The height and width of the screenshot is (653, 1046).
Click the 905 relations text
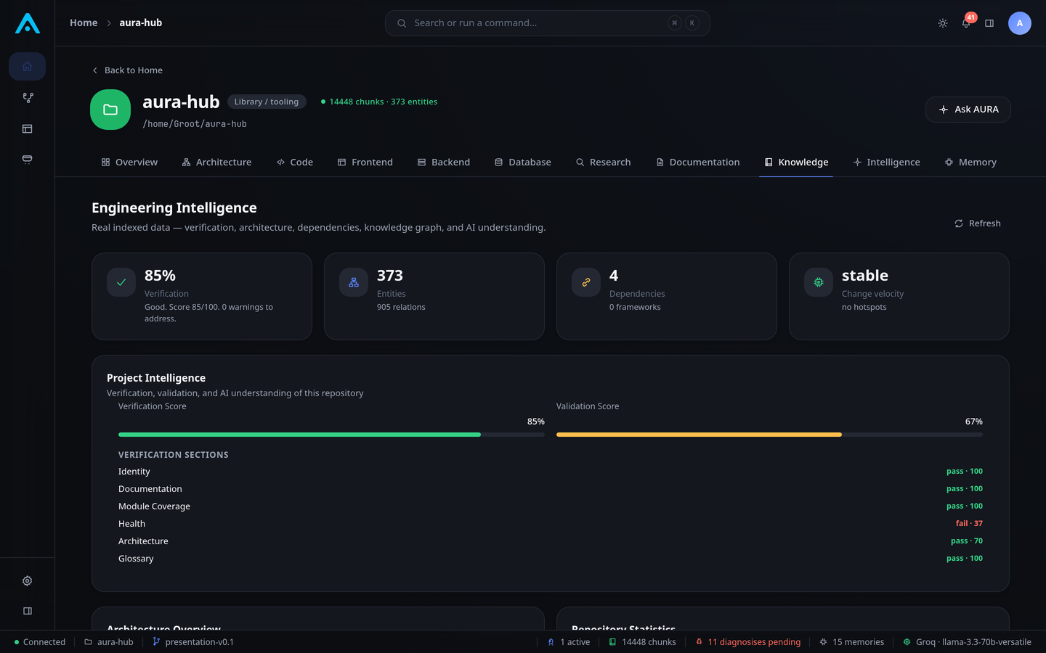tap(401, 308)
